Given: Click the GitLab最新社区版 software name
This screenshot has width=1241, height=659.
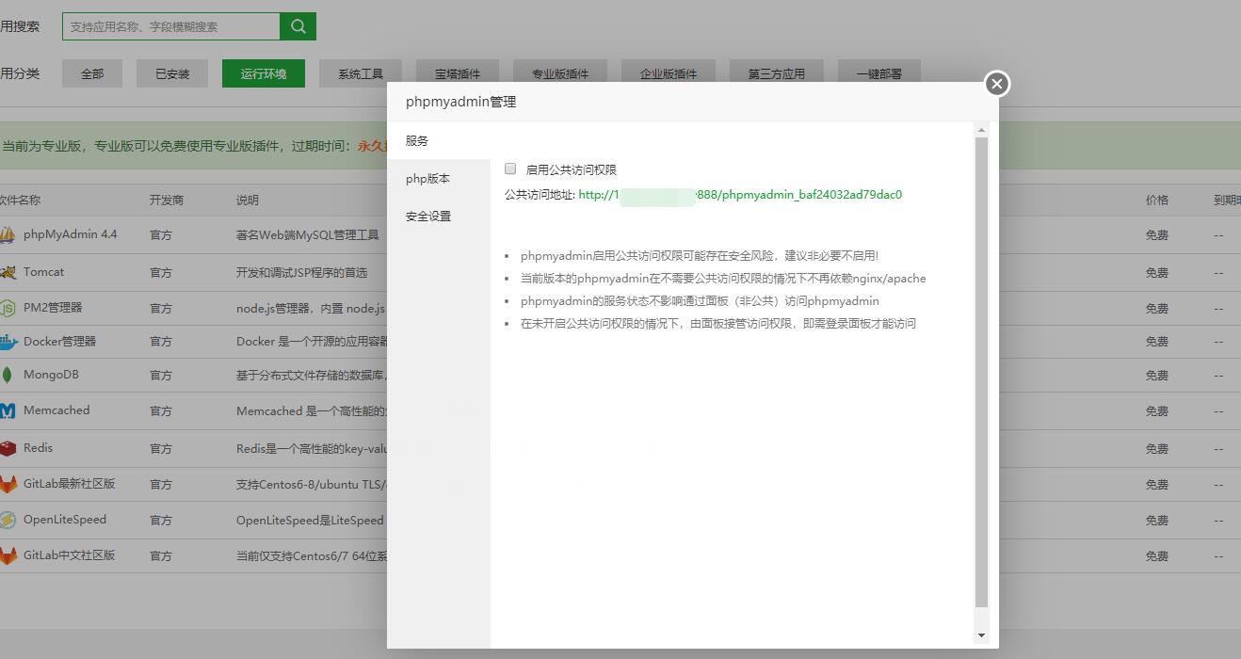Looking at the screenshot, I should [x=70, y=484].
